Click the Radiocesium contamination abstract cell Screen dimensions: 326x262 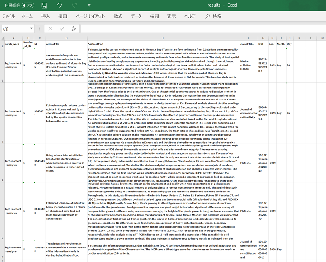click(164, 113)
